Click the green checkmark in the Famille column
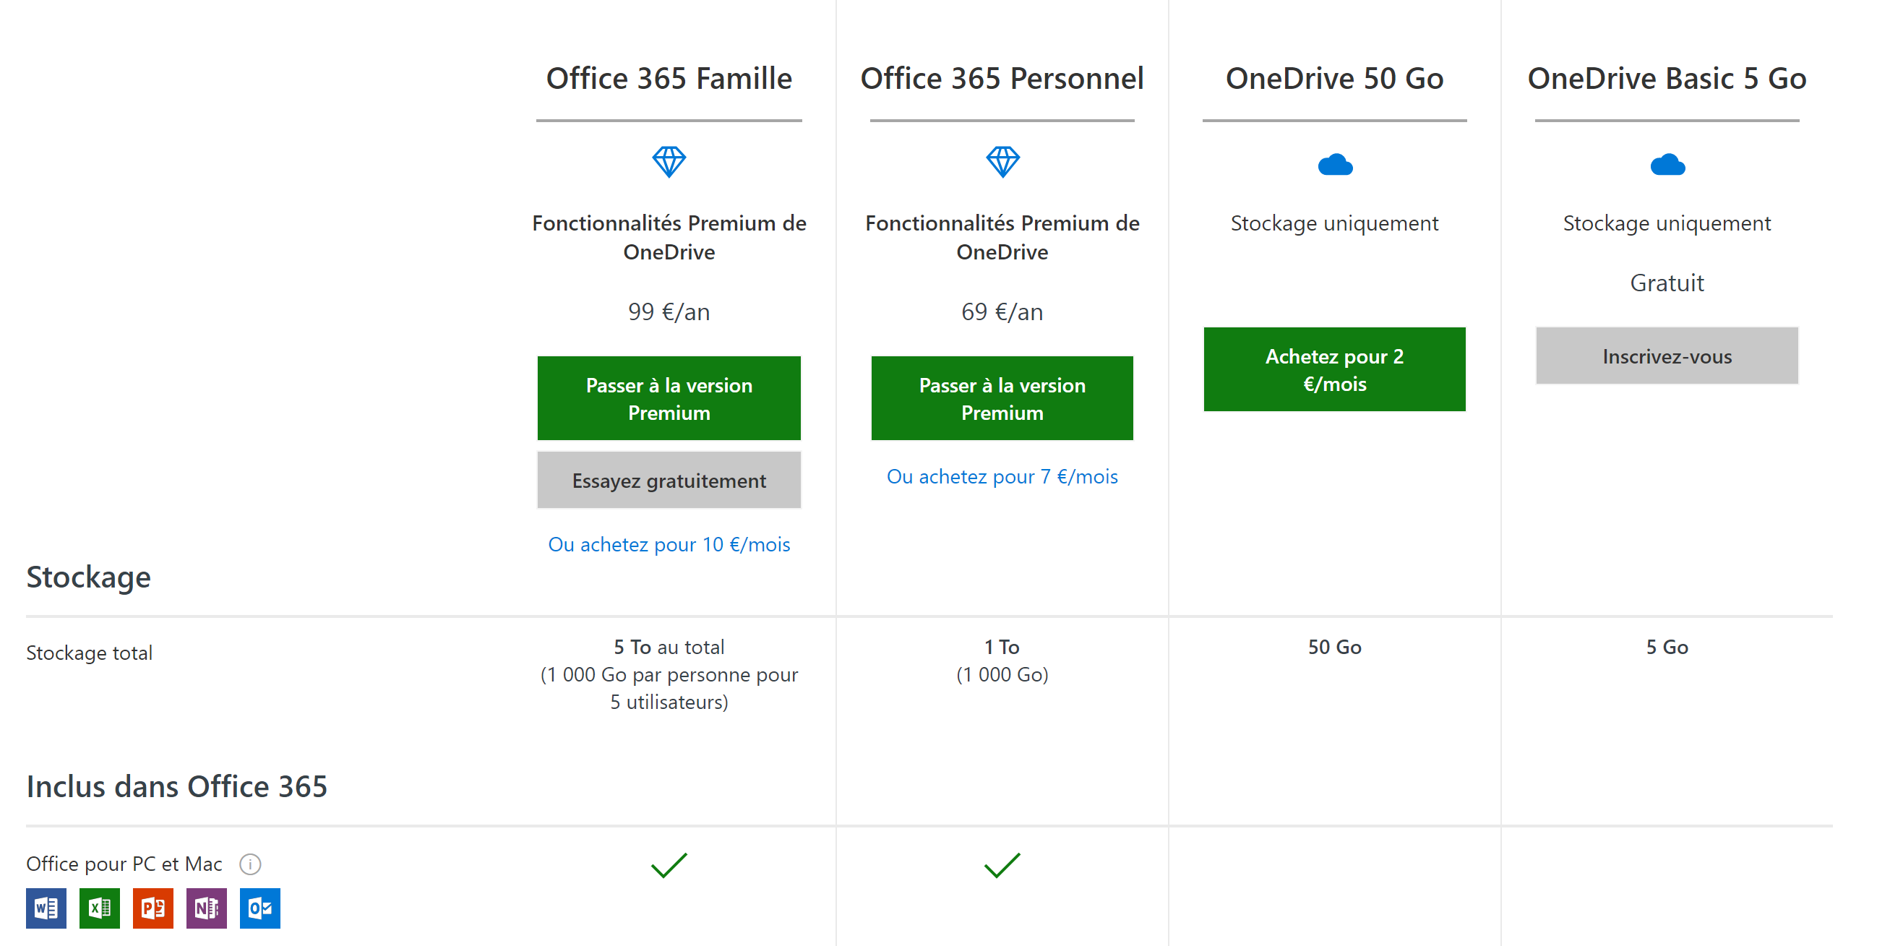This screenshot has height=946, width=1890. point(669,865)
